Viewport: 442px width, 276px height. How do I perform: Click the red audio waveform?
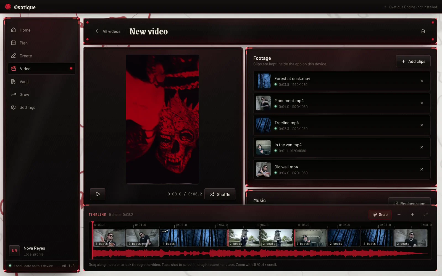(261, 253)
